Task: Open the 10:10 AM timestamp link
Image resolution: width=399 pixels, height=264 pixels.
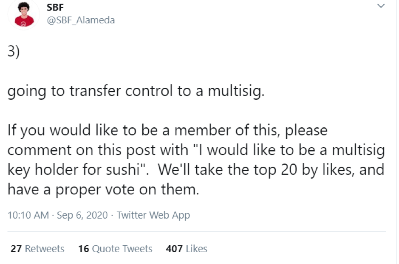Action: click(x=28, y=215)
